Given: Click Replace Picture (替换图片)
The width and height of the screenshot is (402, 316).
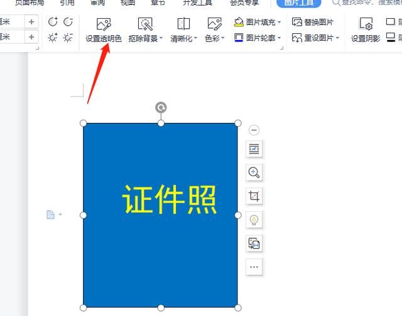Looking at the screenshot, I should tap(313, 23).
